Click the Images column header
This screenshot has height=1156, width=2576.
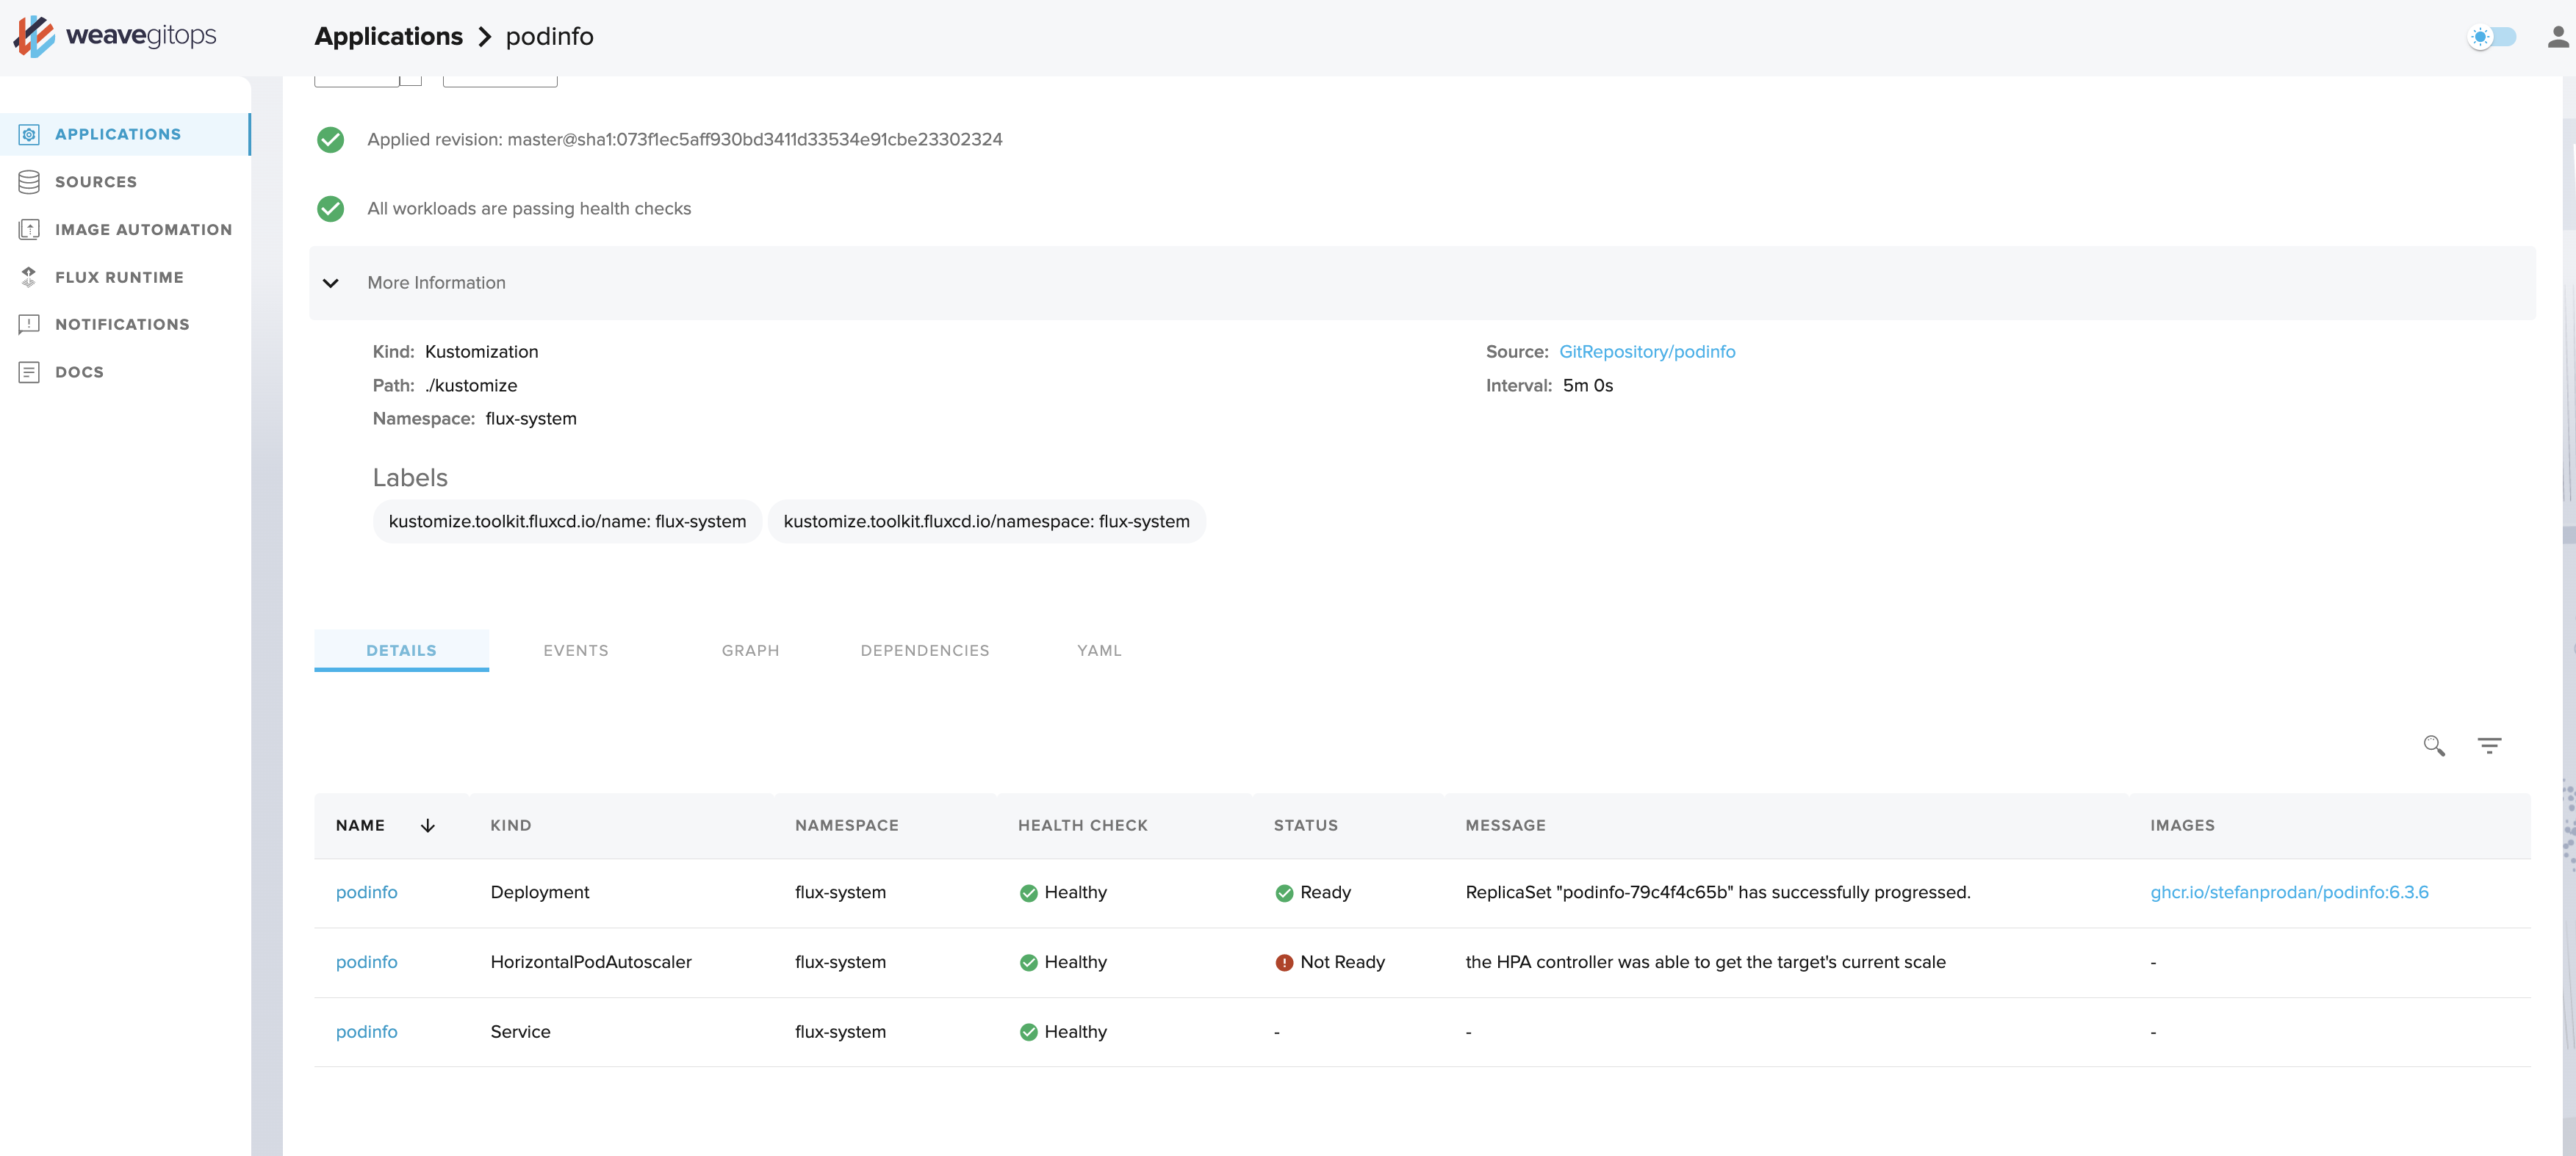click(2182, 825)
